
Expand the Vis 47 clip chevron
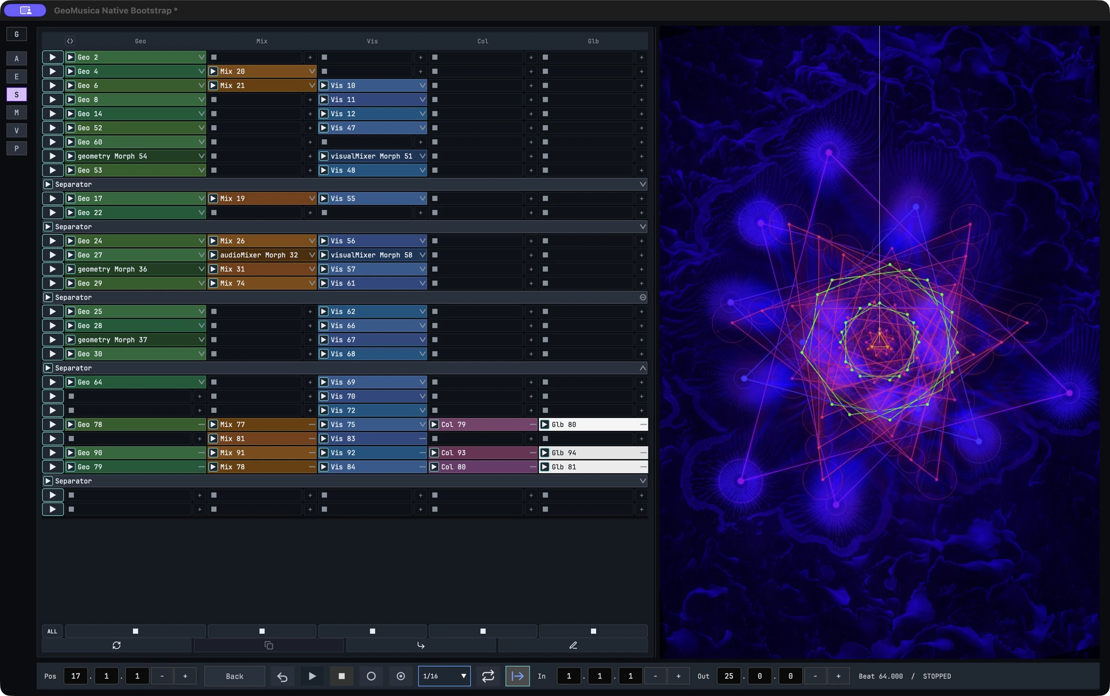point(422,128)
